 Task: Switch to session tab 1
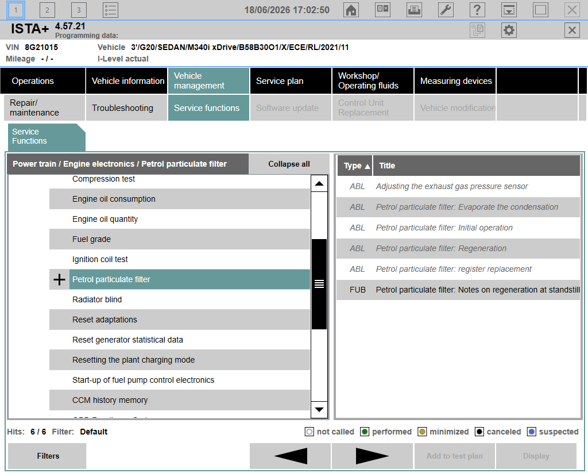16,10
